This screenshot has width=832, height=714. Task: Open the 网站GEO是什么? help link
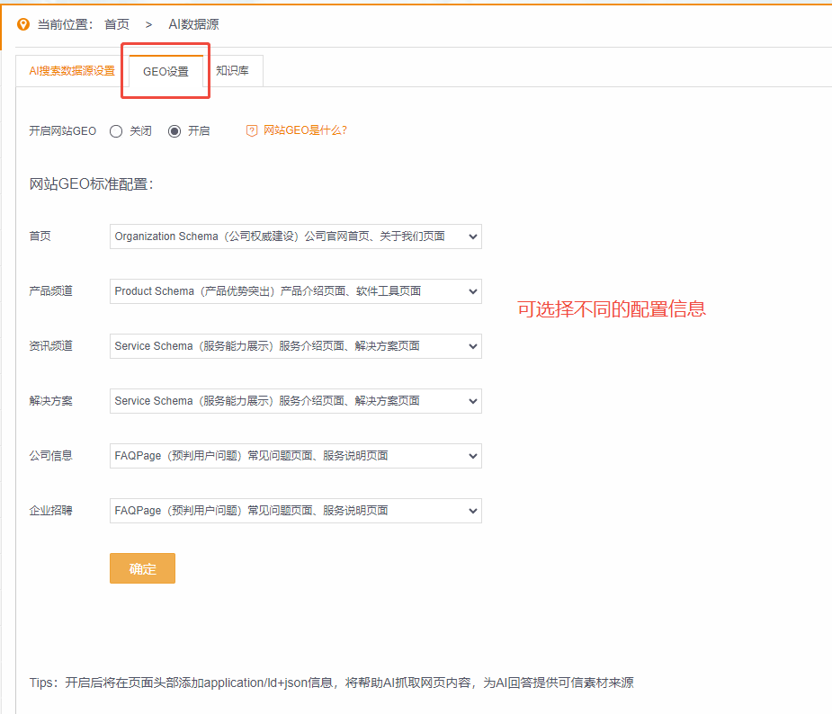[299, 130]
